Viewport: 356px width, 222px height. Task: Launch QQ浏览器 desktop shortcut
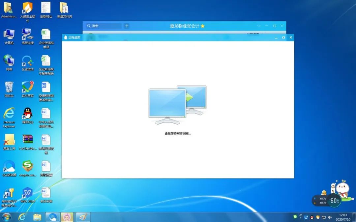click(9, 168)
